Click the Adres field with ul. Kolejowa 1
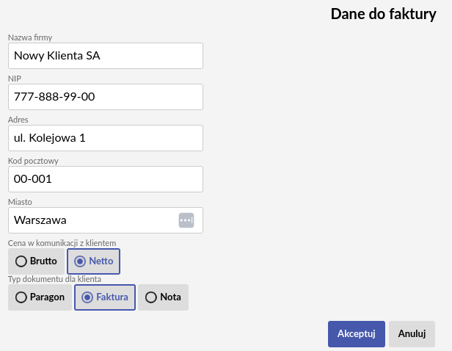 coord(106,138)
